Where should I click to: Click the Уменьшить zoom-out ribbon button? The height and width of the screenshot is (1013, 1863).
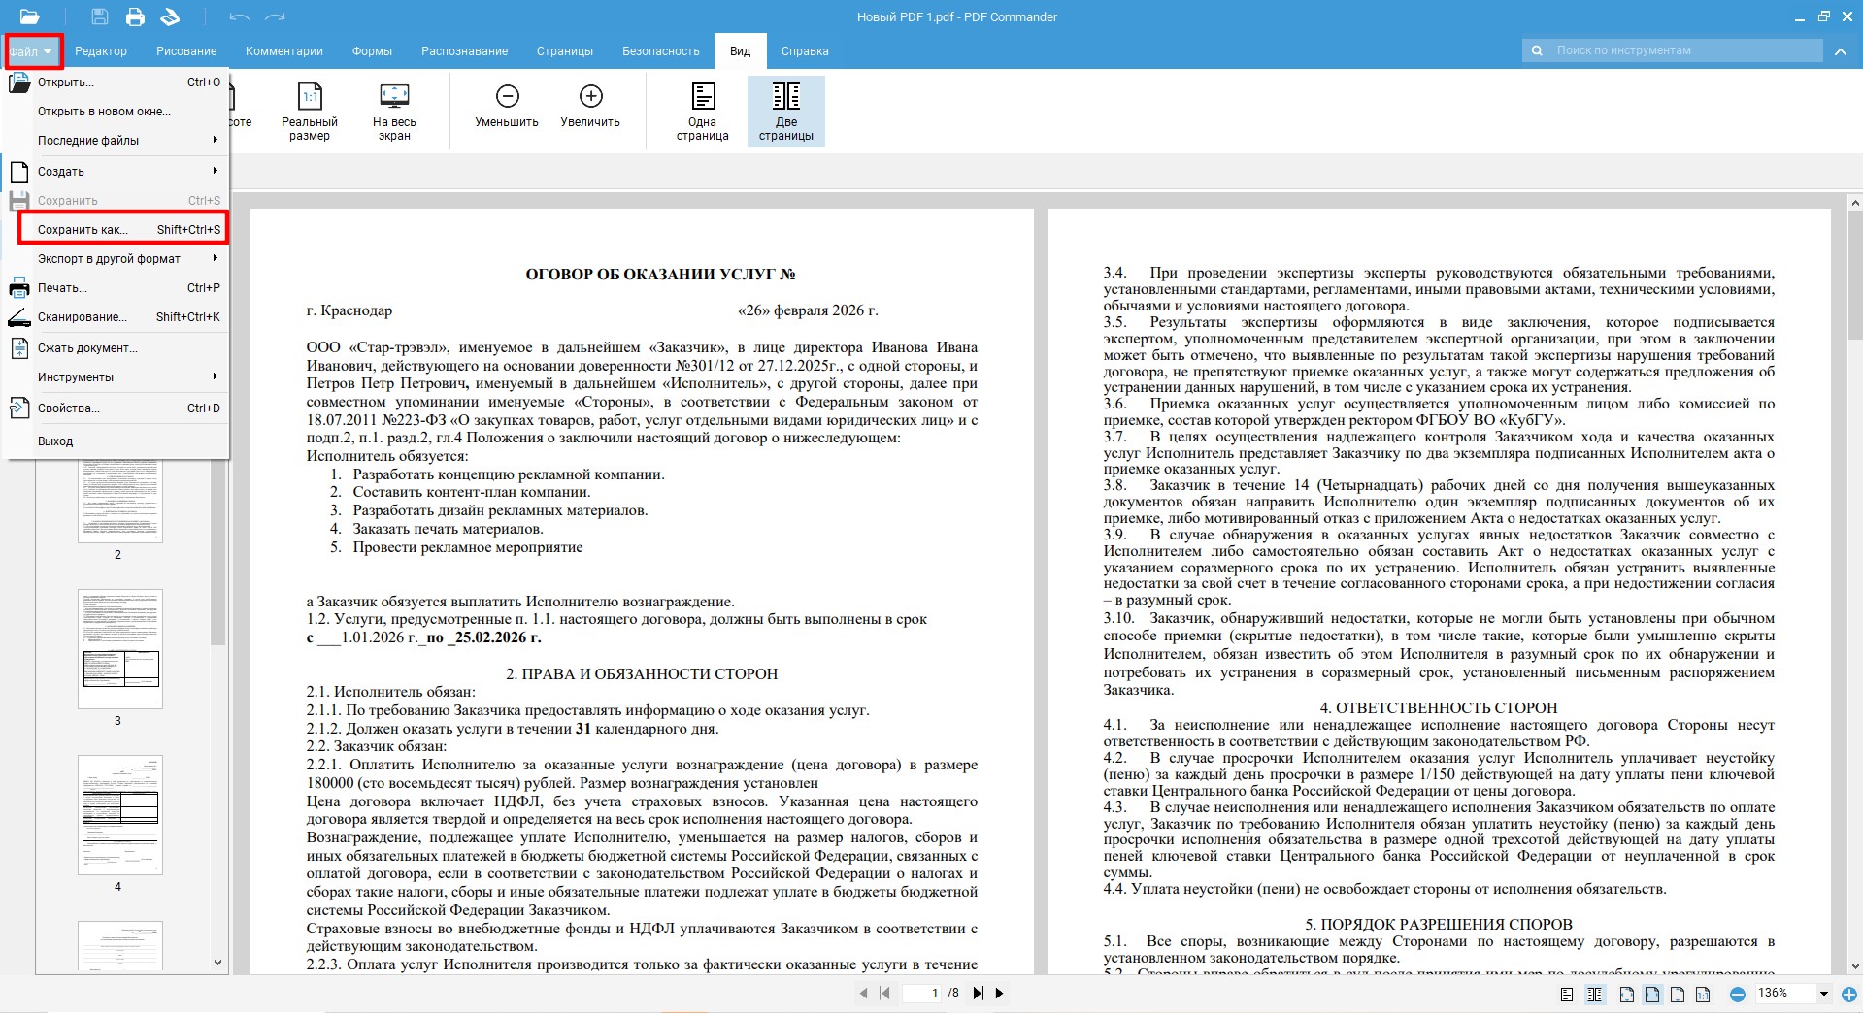pyautogui.click(x=507, y=107)
